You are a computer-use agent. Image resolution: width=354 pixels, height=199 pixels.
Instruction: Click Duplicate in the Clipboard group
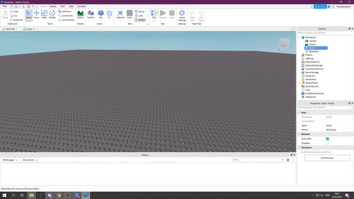point(16,20)
